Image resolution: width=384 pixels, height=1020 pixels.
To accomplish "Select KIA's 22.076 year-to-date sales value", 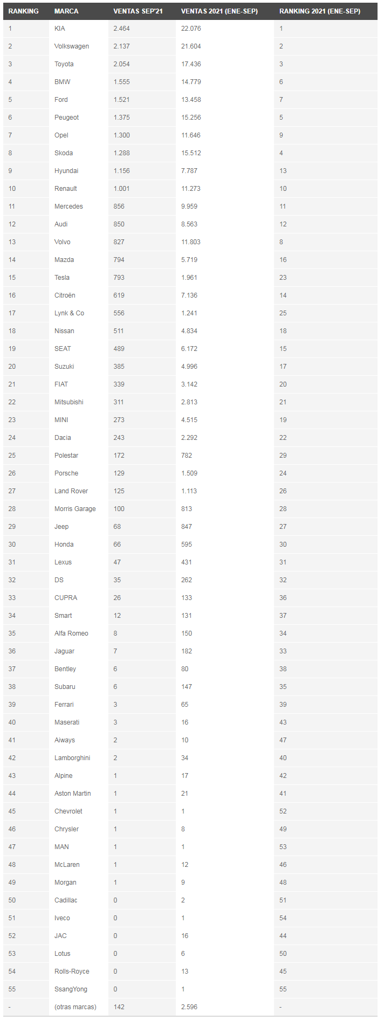I will click(x=191, y=29).
